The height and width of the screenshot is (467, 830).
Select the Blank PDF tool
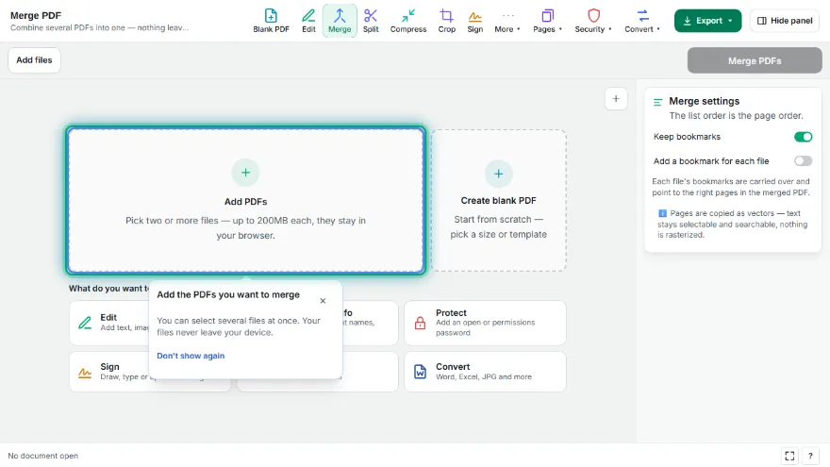[x=271, y=21]
